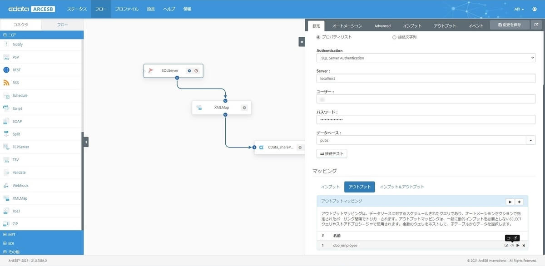Click the CData_SharePoint node icon

coord(262,147)
